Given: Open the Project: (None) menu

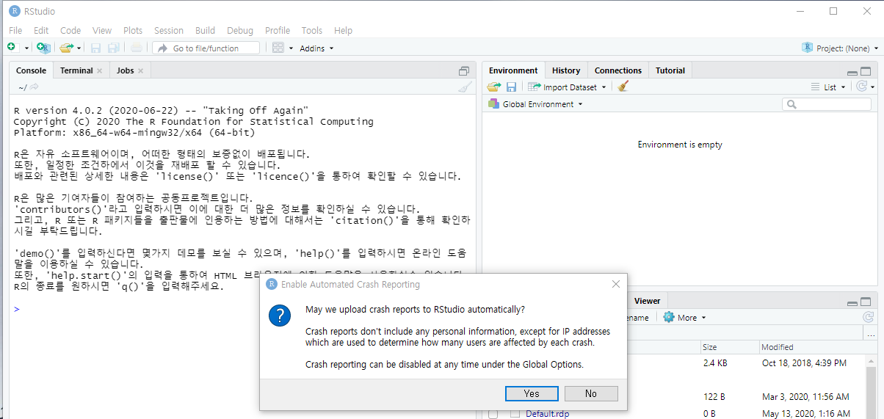Looking at the screenshot, I should (x=841, y=48).
